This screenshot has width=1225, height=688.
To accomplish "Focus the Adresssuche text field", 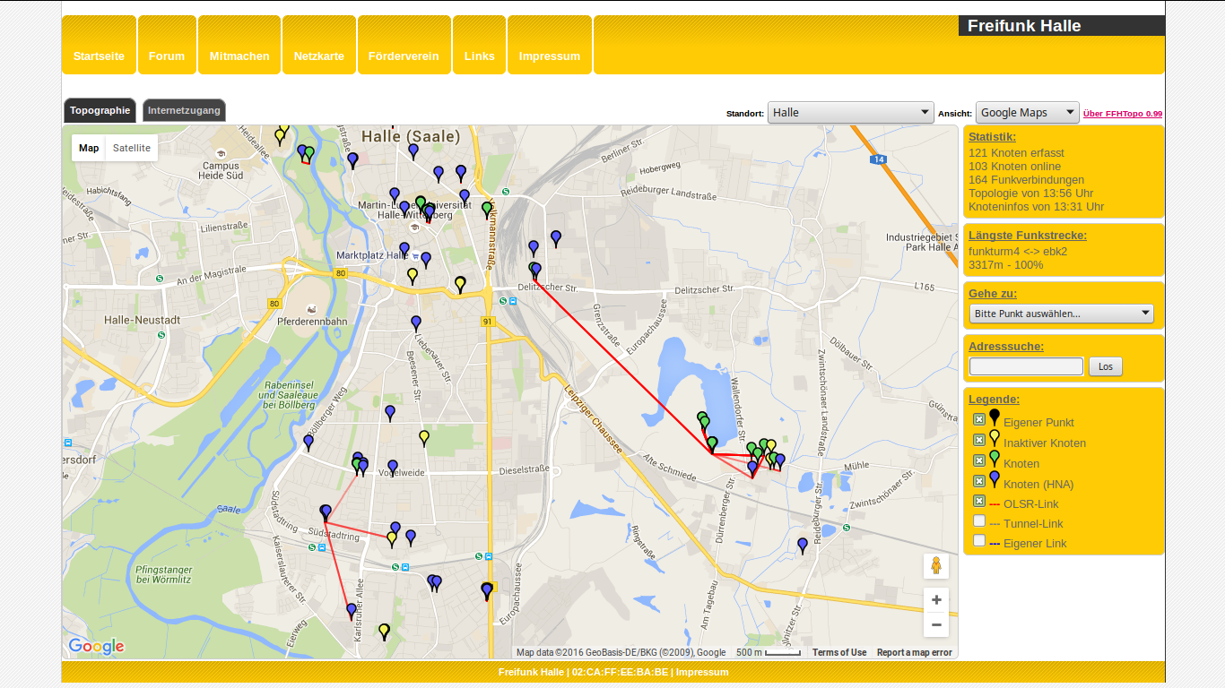I will (x=1026, y=366).
